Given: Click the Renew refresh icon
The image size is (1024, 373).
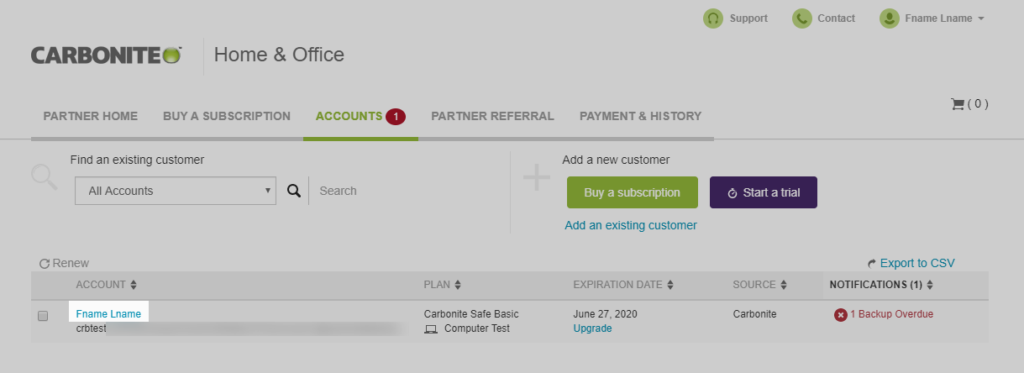Looking at the screenshot, I should click(x=45, y=264).
